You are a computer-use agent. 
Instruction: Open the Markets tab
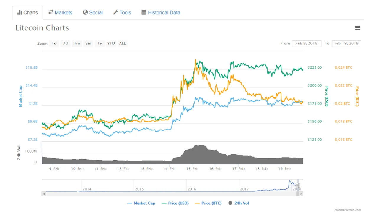(x=60, y=13)
